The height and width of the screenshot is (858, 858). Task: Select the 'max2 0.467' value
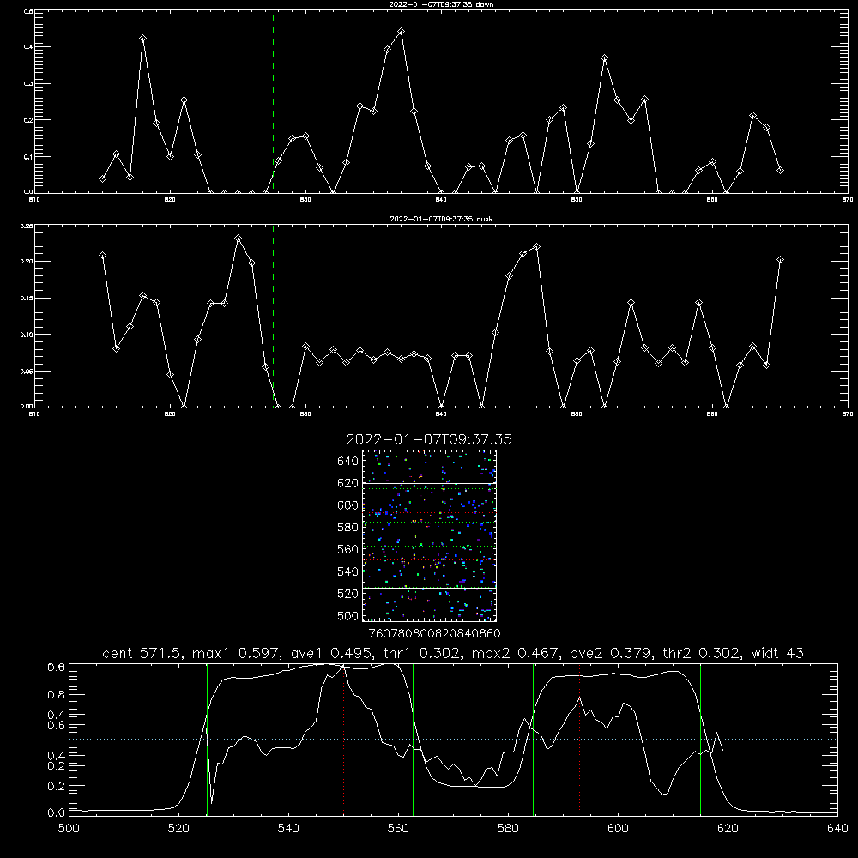click(513, 653)
